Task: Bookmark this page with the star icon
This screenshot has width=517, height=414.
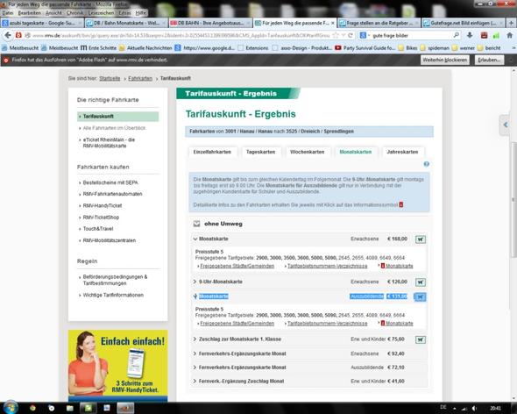Action: point(336,35)
